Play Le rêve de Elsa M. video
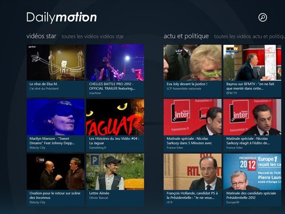 [x=56, y=71]
